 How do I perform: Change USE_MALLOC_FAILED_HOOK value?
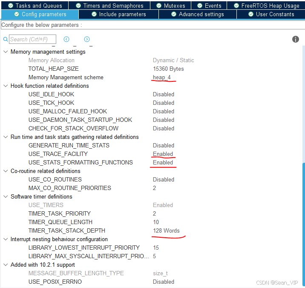pyautogui.click(x=164, y=112)
